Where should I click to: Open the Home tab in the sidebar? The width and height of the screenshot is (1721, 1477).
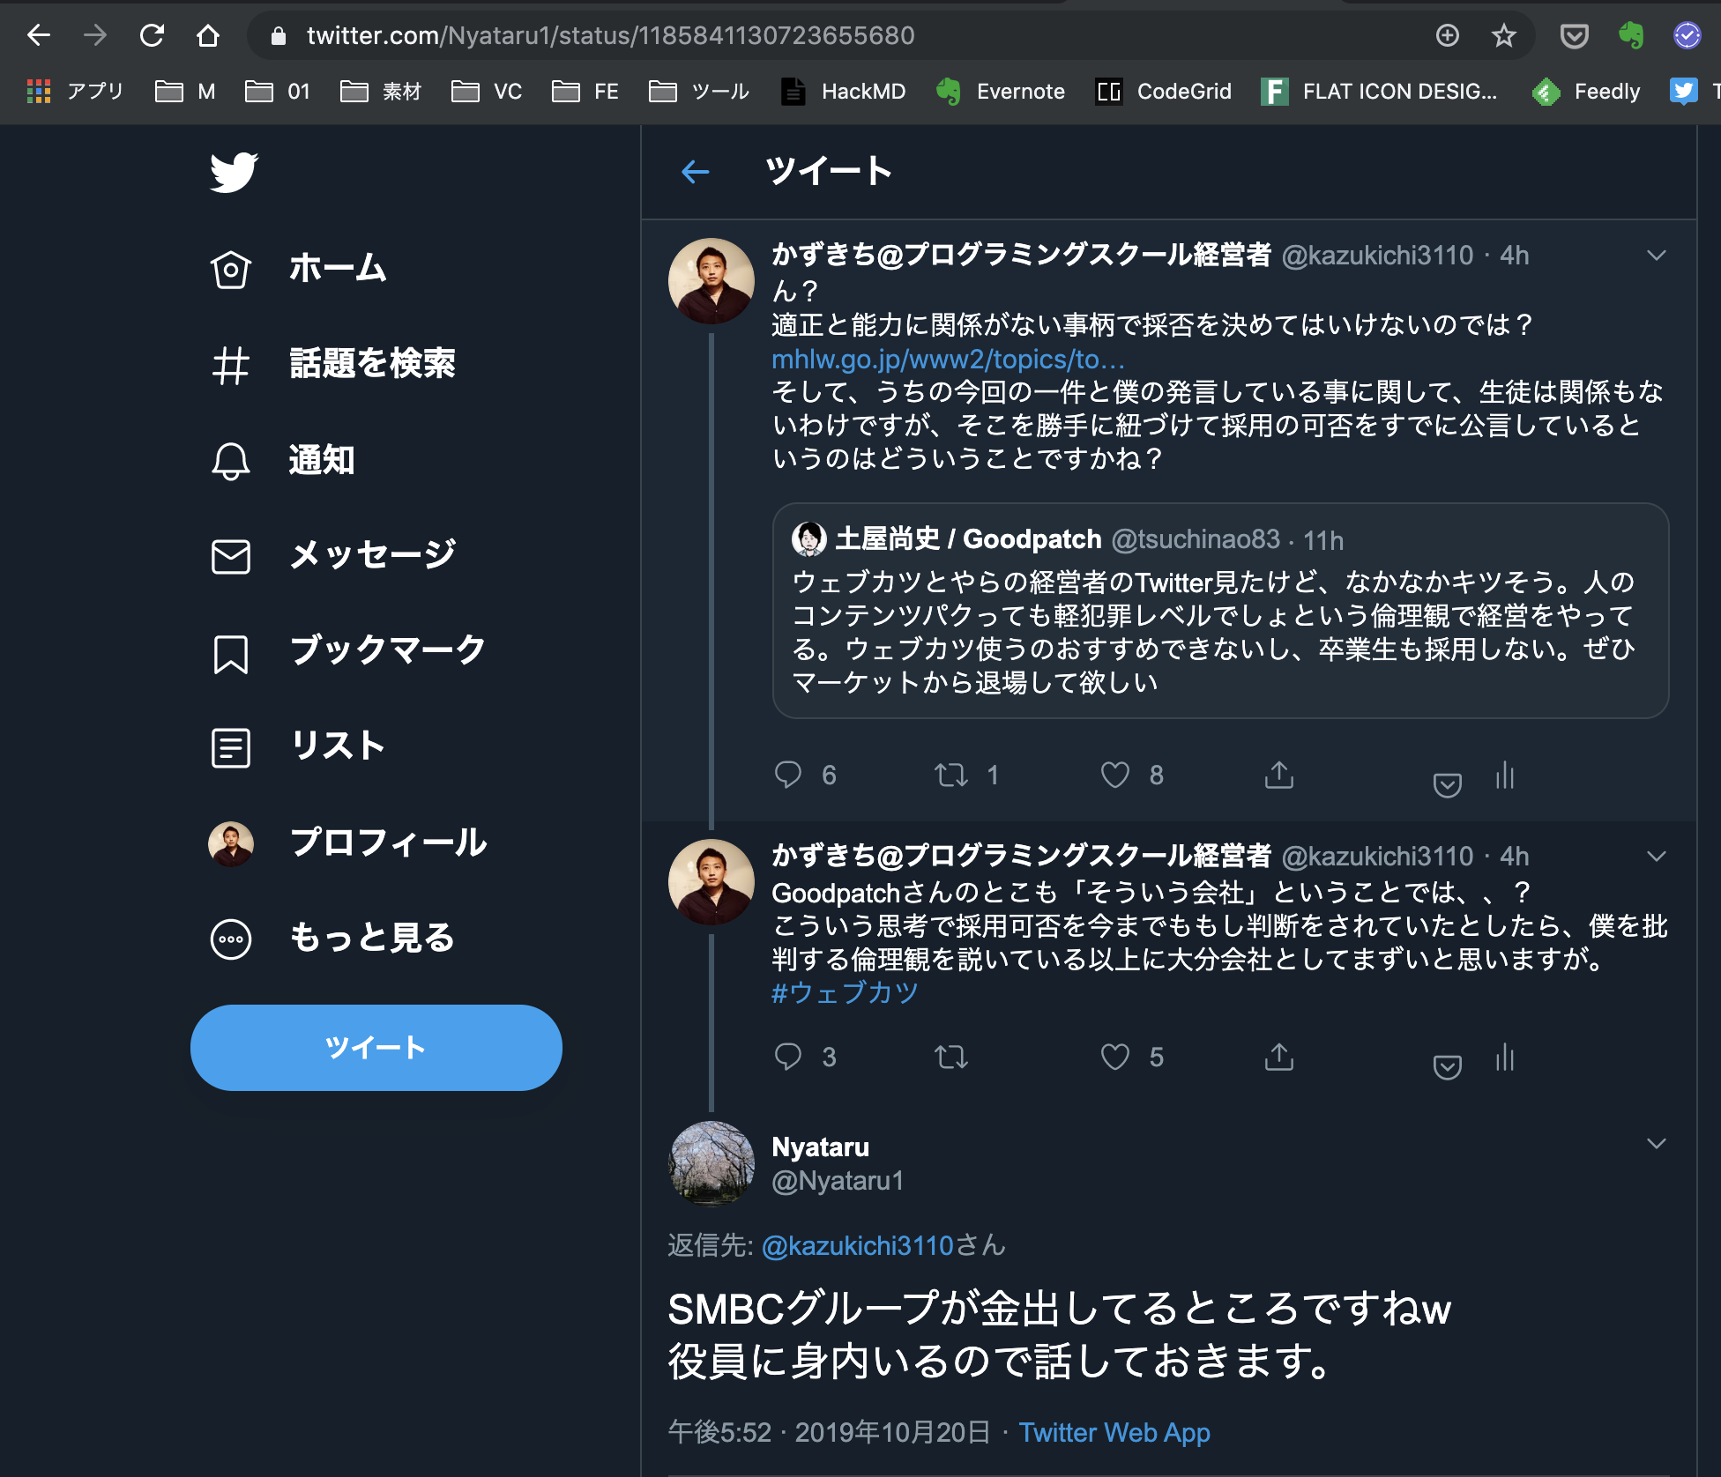pyautogui.click(x=337, y=269)
